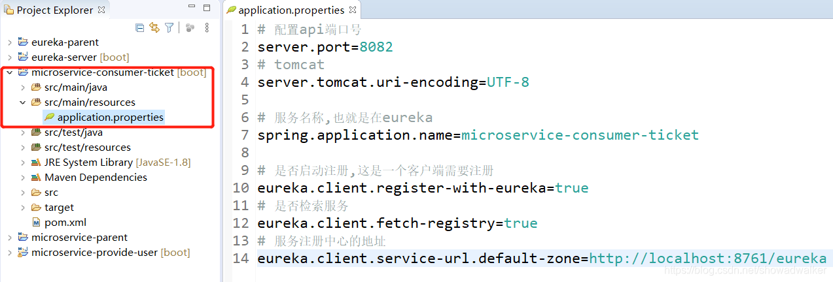Select the Project Explorer tab

point(54,10)
